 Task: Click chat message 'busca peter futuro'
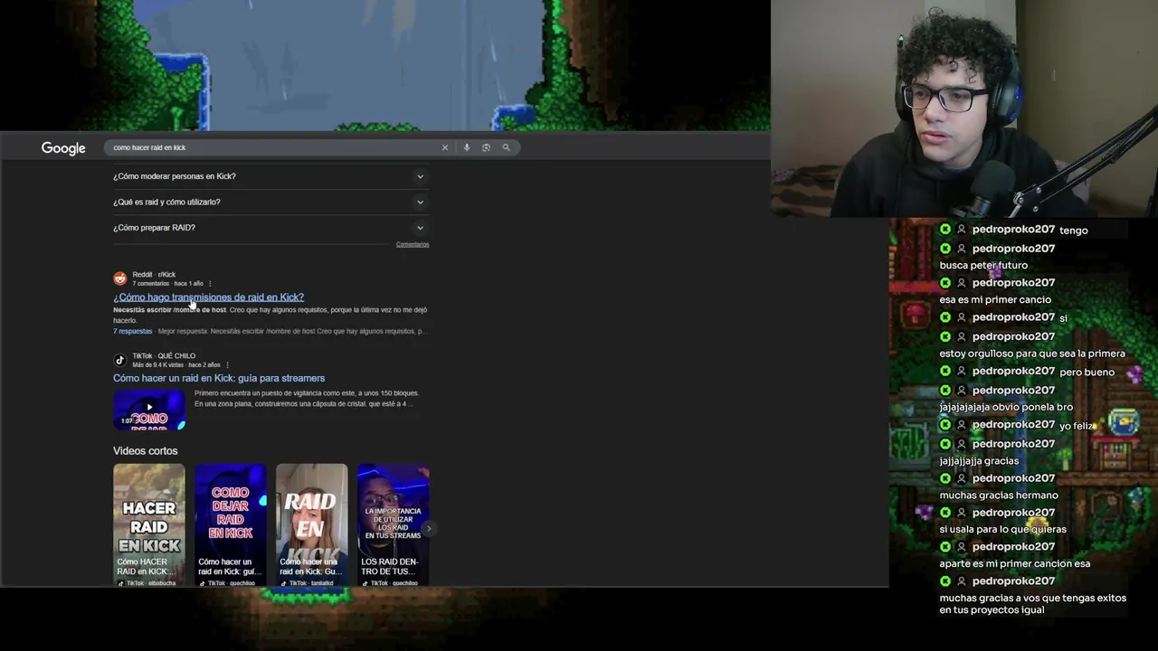[983, 265]
